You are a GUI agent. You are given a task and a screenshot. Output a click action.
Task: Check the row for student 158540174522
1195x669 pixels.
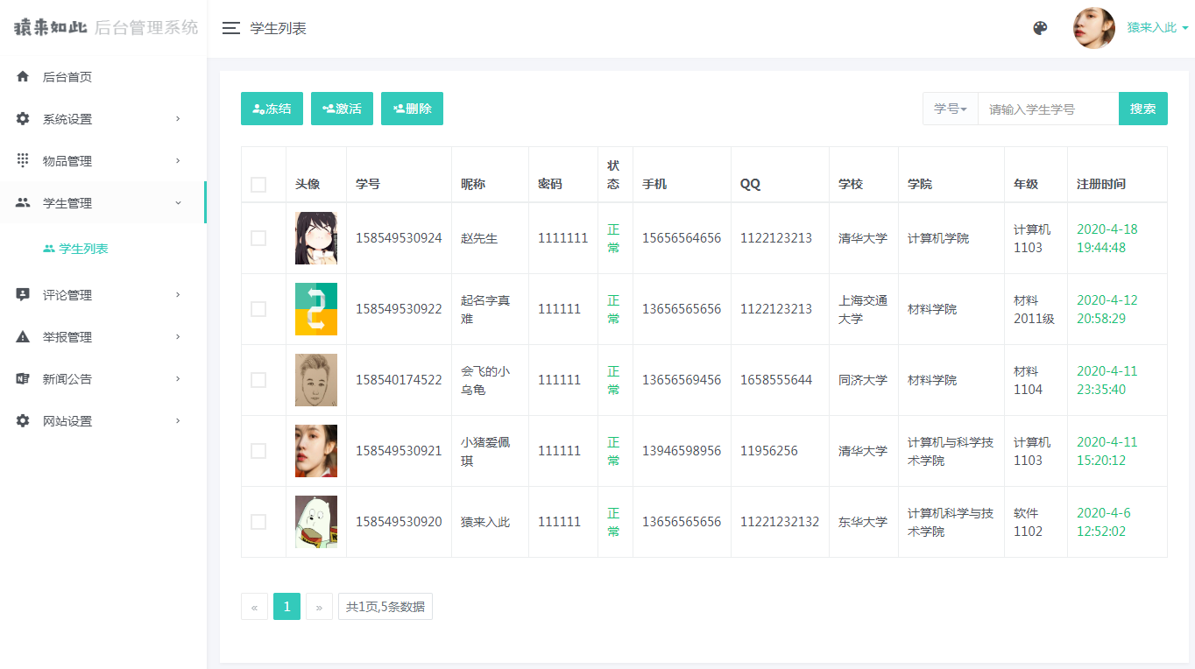pos(258,380)
